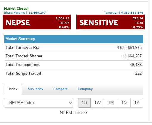Click the SENSITIVE percent change -0.29%

pyautogui.click(x=137, y=27)
